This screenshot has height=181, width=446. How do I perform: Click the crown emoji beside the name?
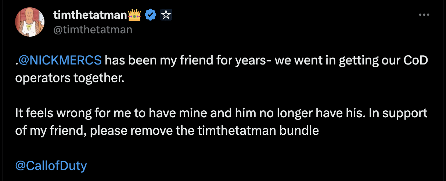point(135,15)
